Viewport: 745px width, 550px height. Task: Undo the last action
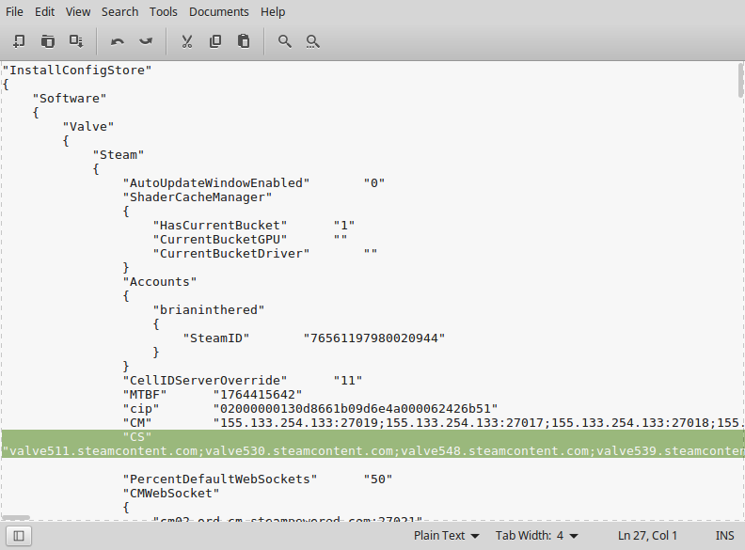(x=118, y=41)
